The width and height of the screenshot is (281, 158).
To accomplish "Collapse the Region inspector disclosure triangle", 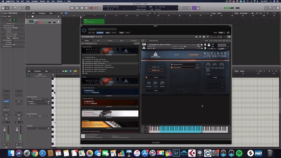I will [x=2, y=13].
